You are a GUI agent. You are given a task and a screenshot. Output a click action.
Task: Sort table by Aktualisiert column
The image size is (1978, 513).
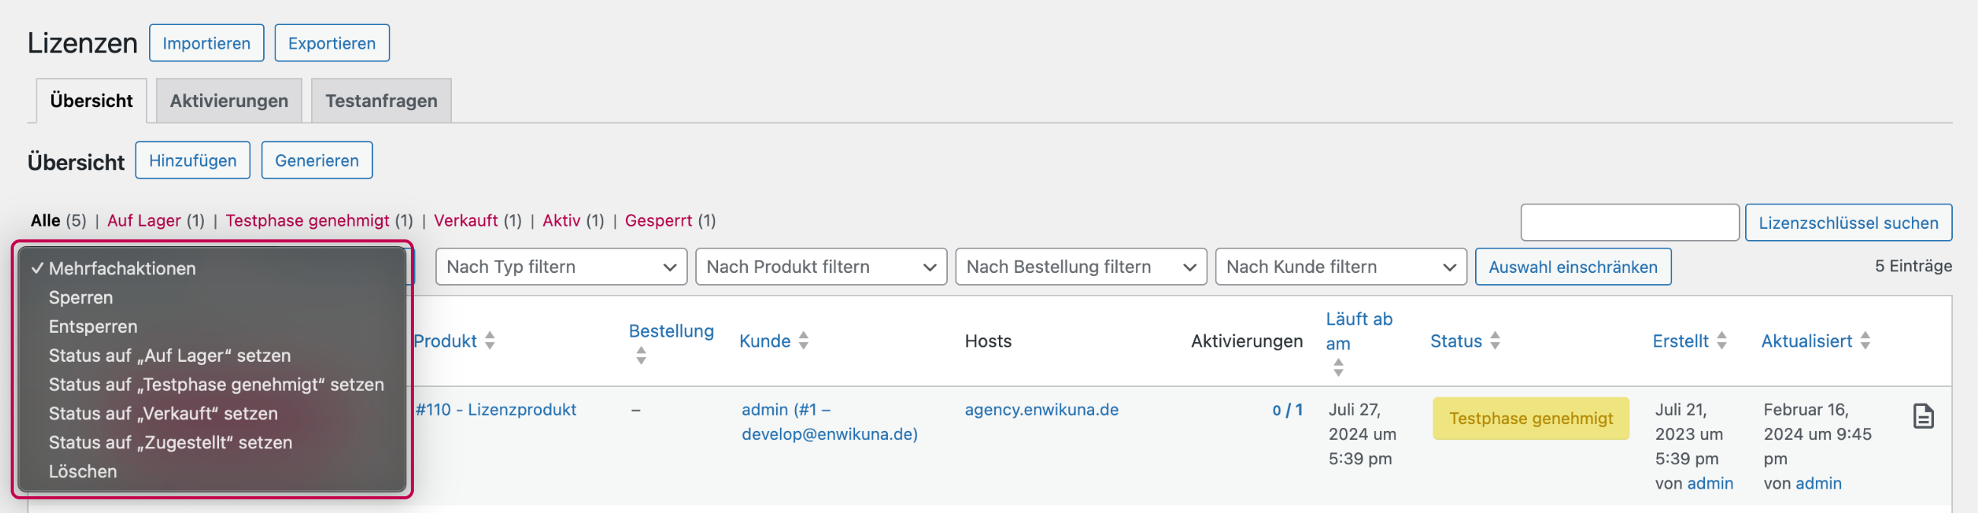pyautogui.click(x=1806, y=341)
